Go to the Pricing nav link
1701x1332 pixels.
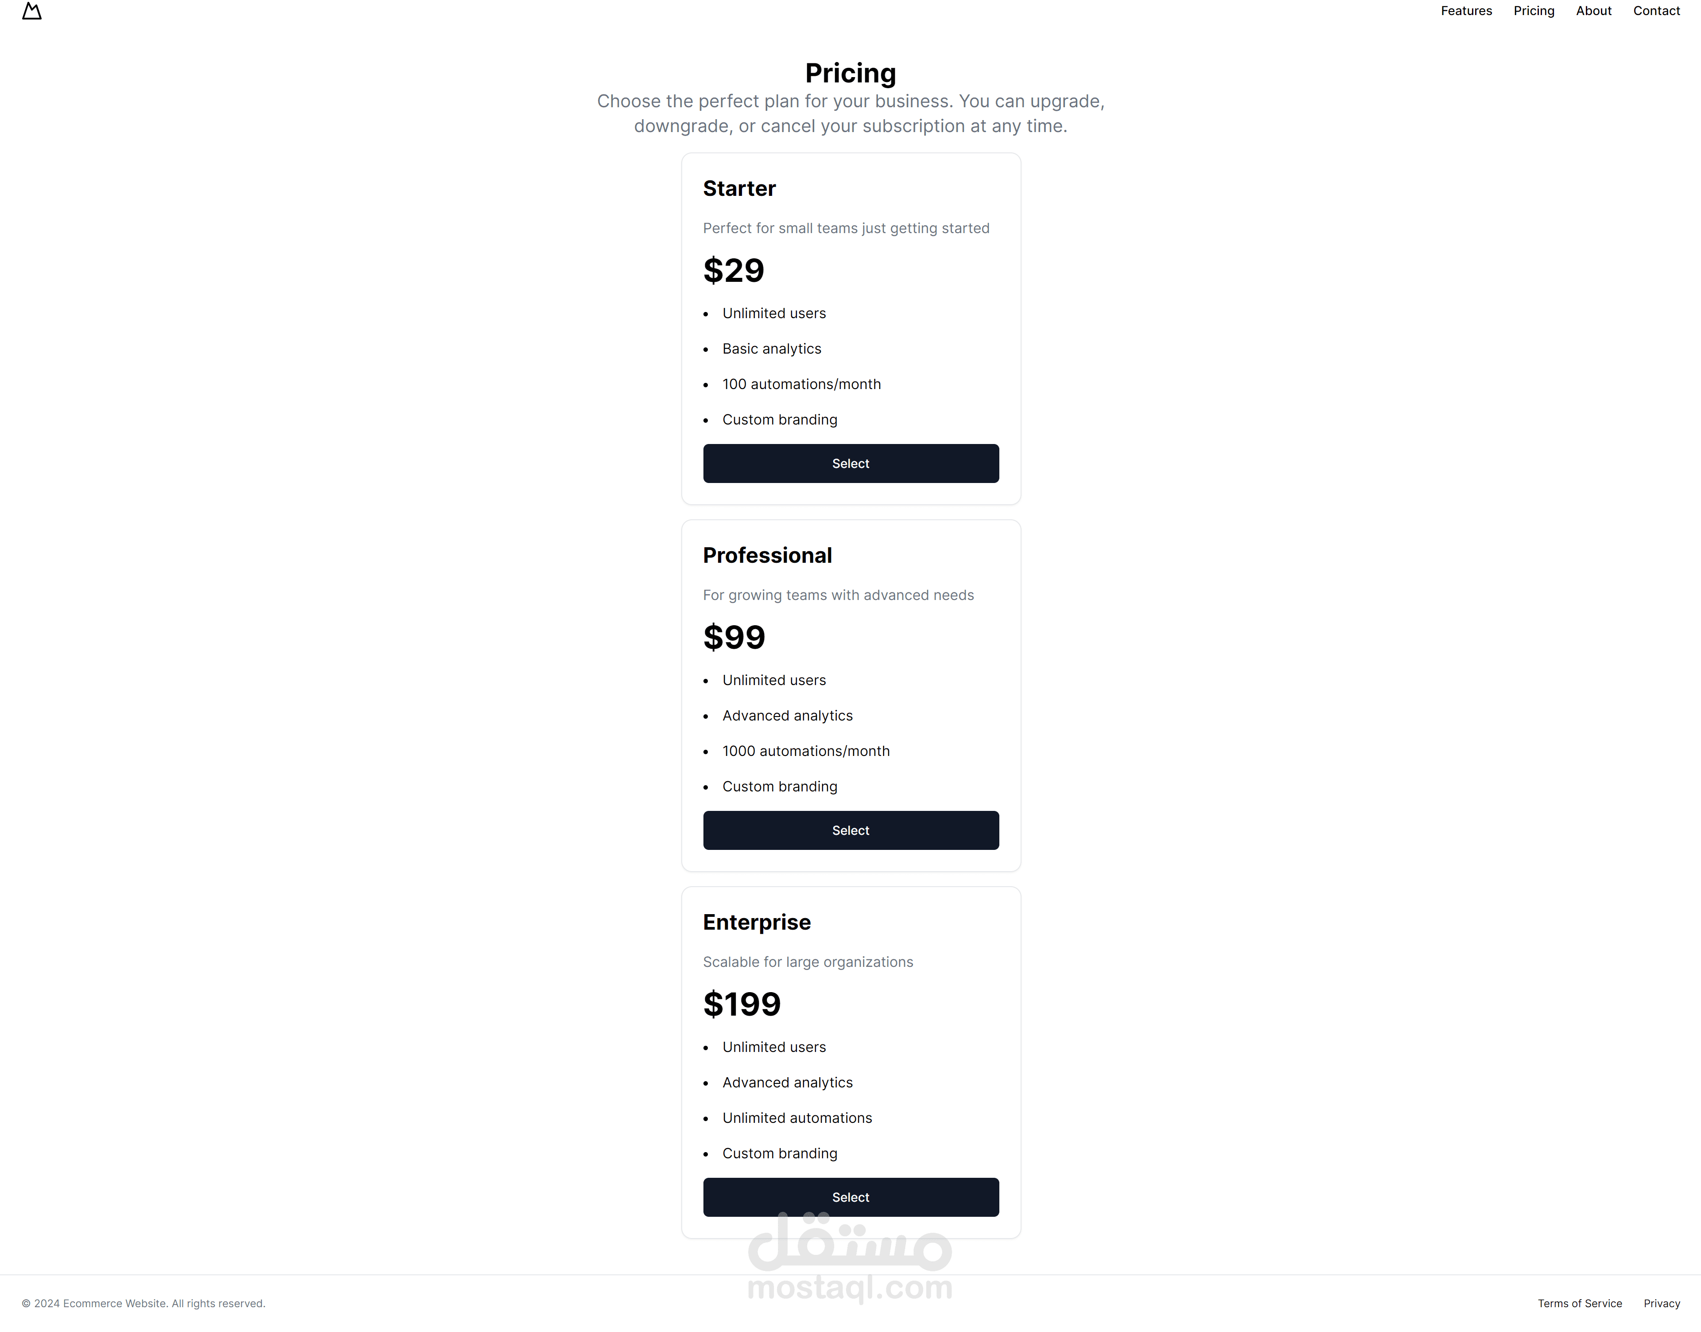point(1534,11)
